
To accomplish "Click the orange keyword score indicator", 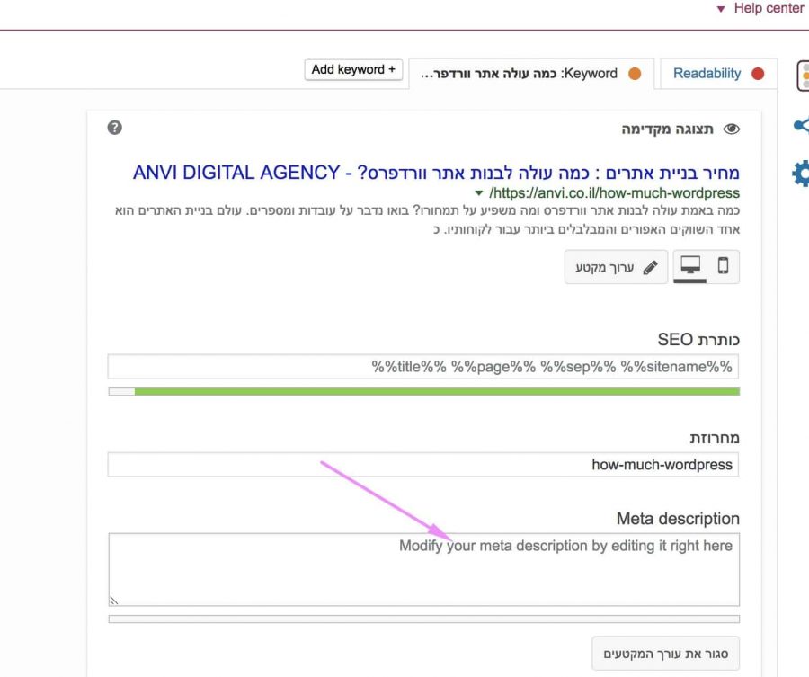I will coord(635,74).
